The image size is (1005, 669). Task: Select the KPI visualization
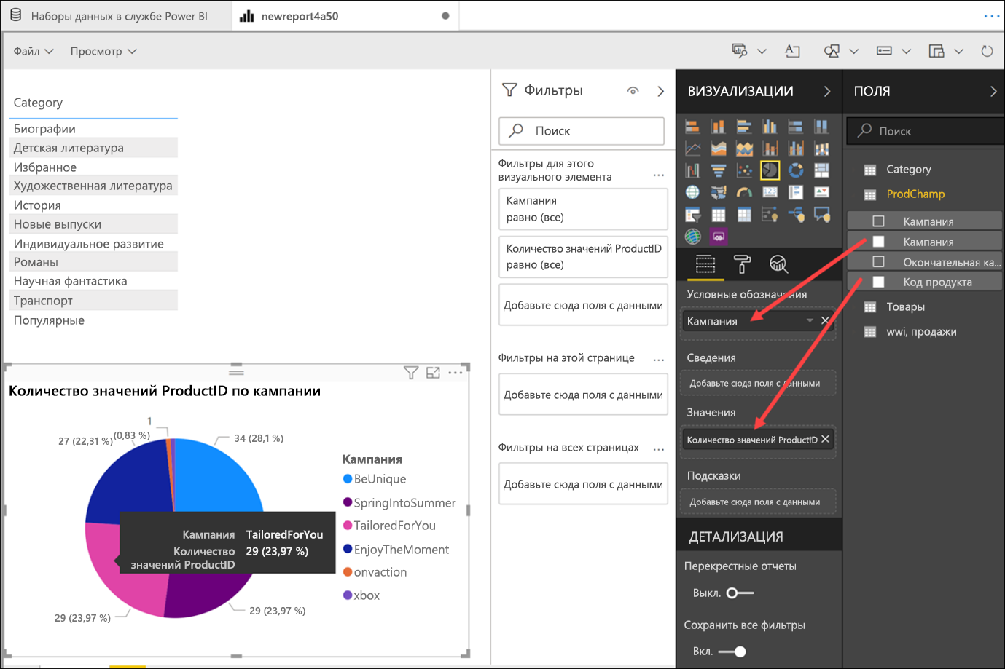tap(821, 192)
